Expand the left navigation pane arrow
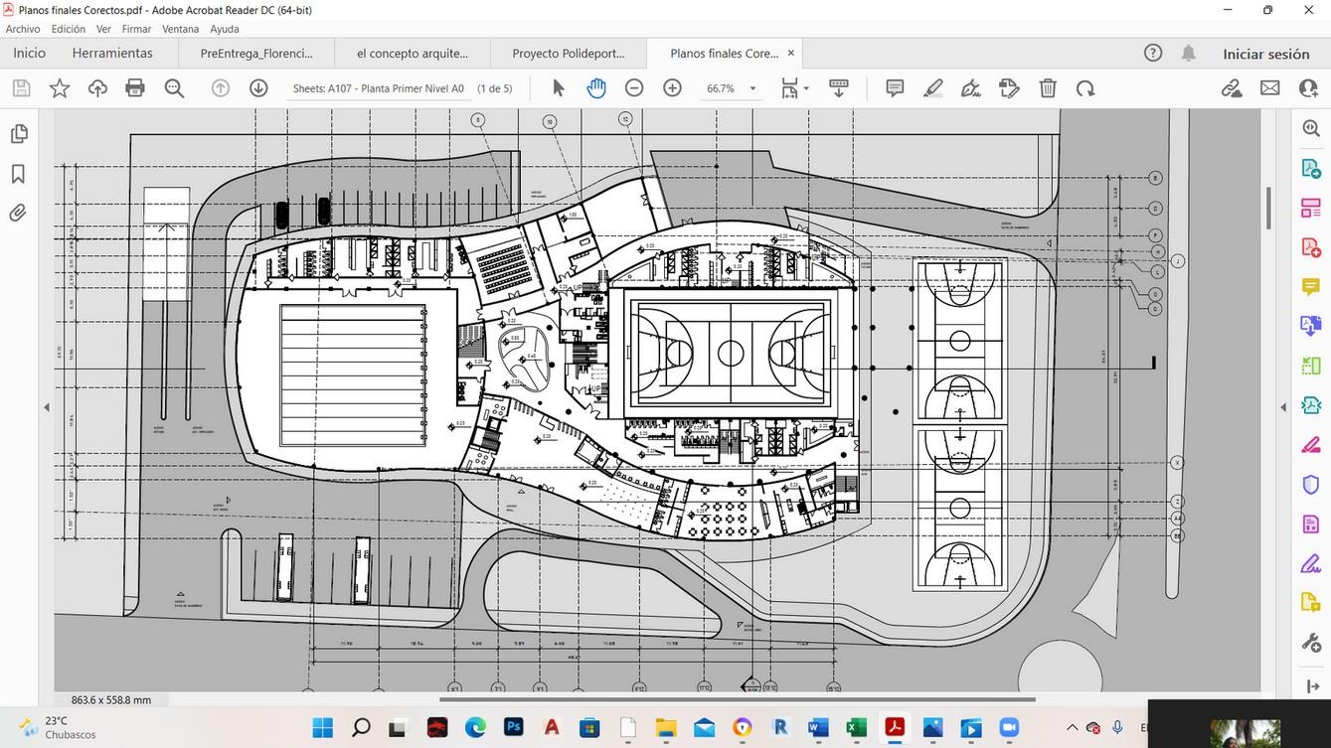Screen dimensions: 1331x748 point(46,407)
